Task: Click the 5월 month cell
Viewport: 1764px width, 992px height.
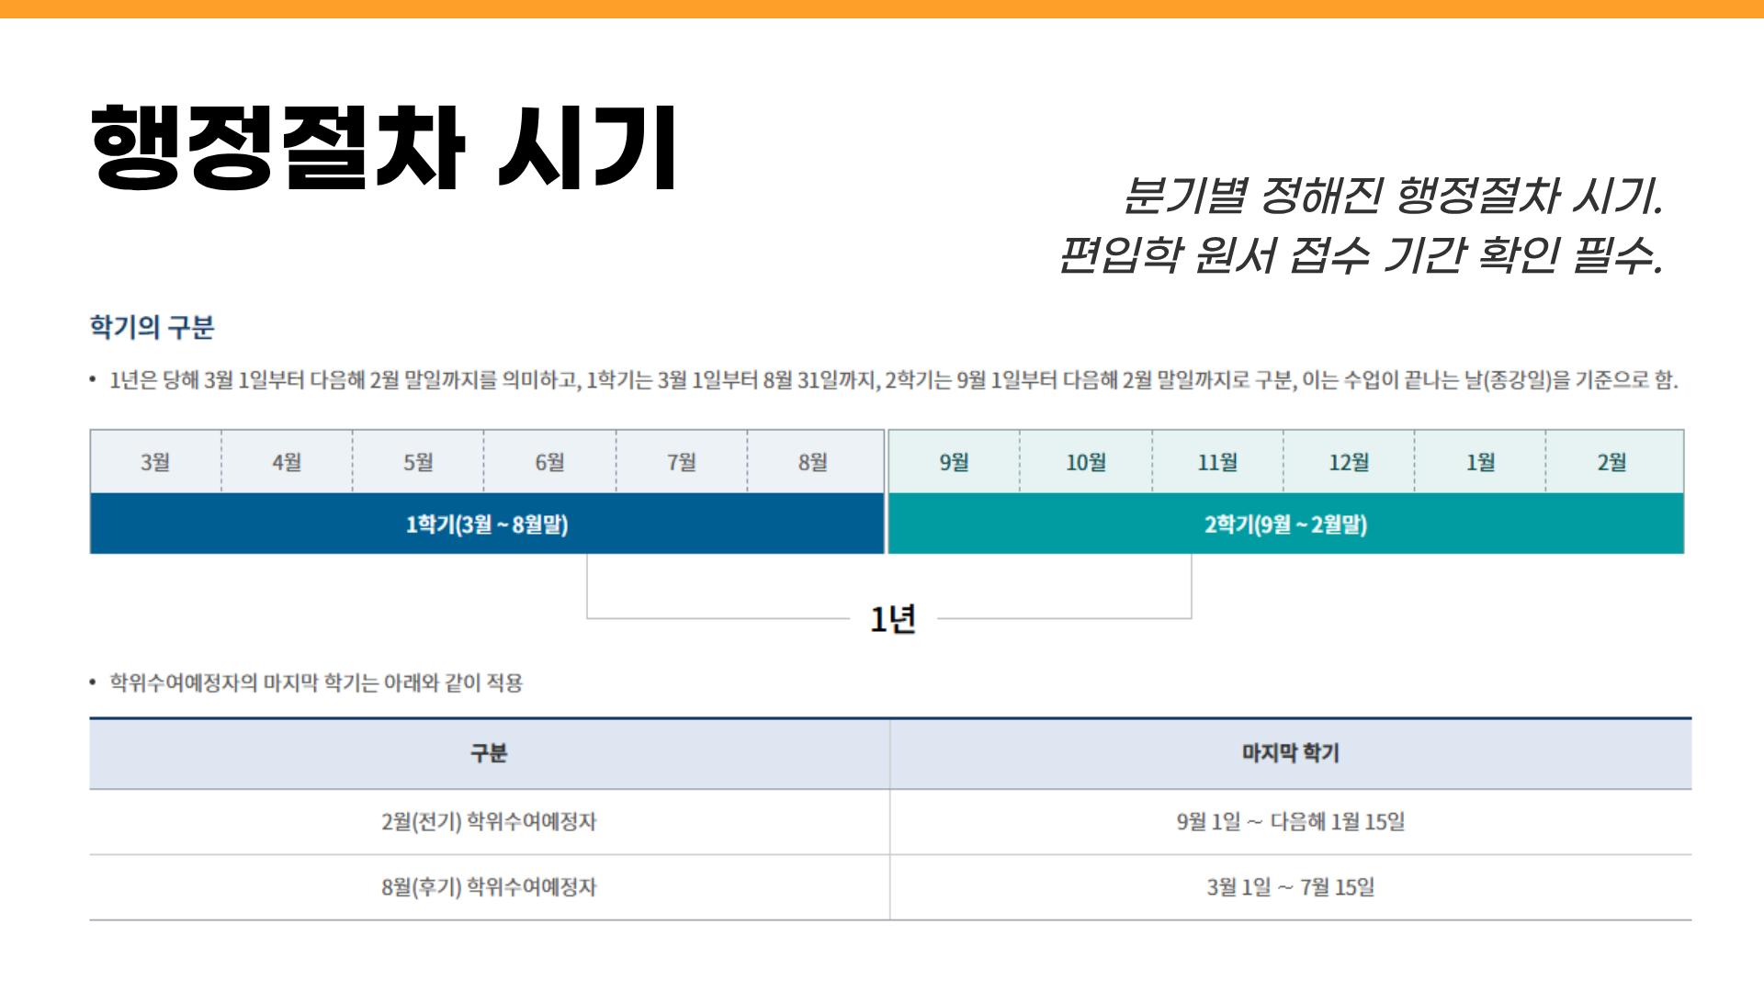Action: [418, 461]
